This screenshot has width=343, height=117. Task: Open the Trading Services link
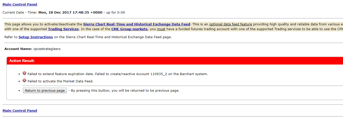[63, 29]
